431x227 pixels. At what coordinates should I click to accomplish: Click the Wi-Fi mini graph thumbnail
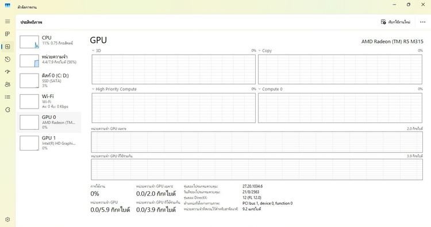coord(29,101)
